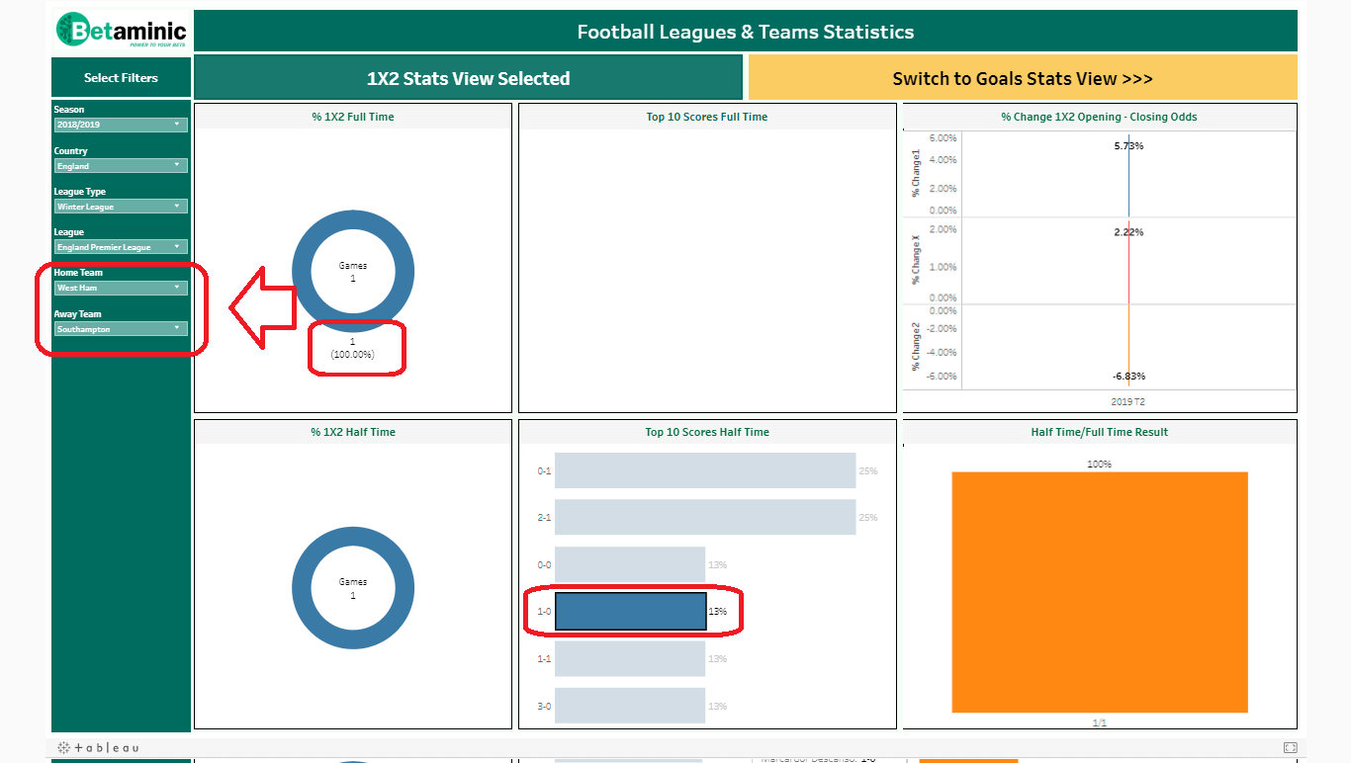Select the 1-0 half time score bar

[630, 612]
